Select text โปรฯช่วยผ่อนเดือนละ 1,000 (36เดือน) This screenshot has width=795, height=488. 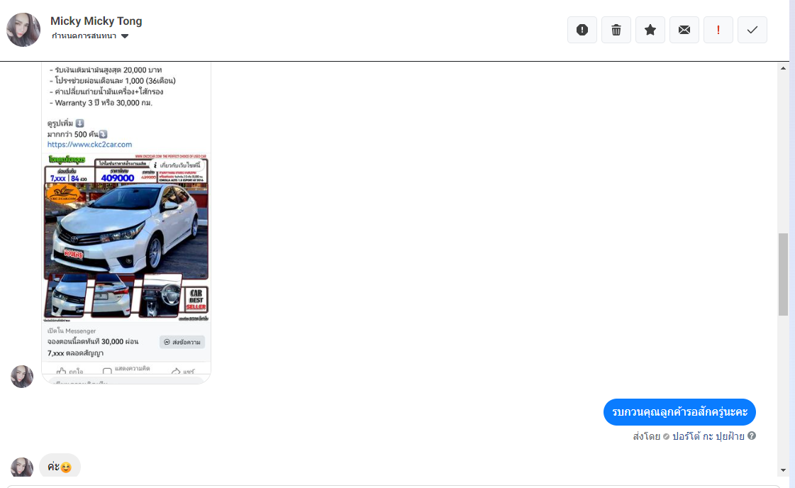(115, 81)
